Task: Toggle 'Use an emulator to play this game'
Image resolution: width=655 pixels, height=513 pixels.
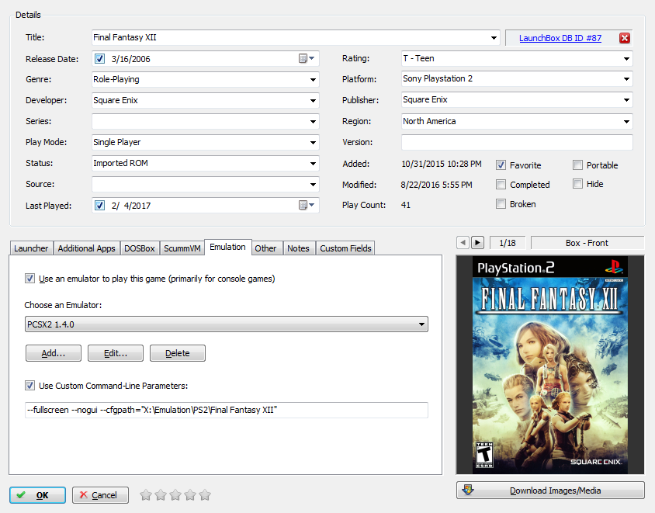Action: coord(29,278)
